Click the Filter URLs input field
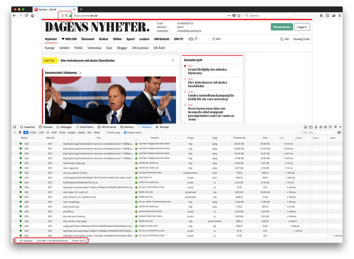 [318, 133]
